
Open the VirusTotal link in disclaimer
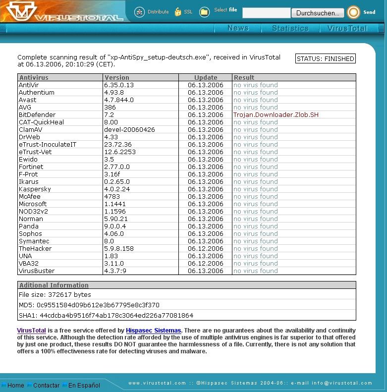point(31,331)
